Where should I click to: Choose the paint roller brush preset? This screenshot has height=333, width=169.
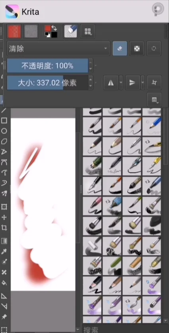[92, 245]
